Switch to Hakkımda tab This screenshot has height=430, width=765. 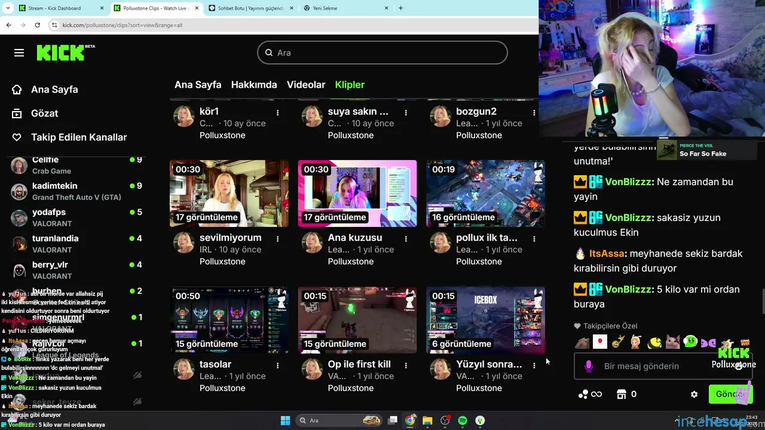click(x=254, y=85)
